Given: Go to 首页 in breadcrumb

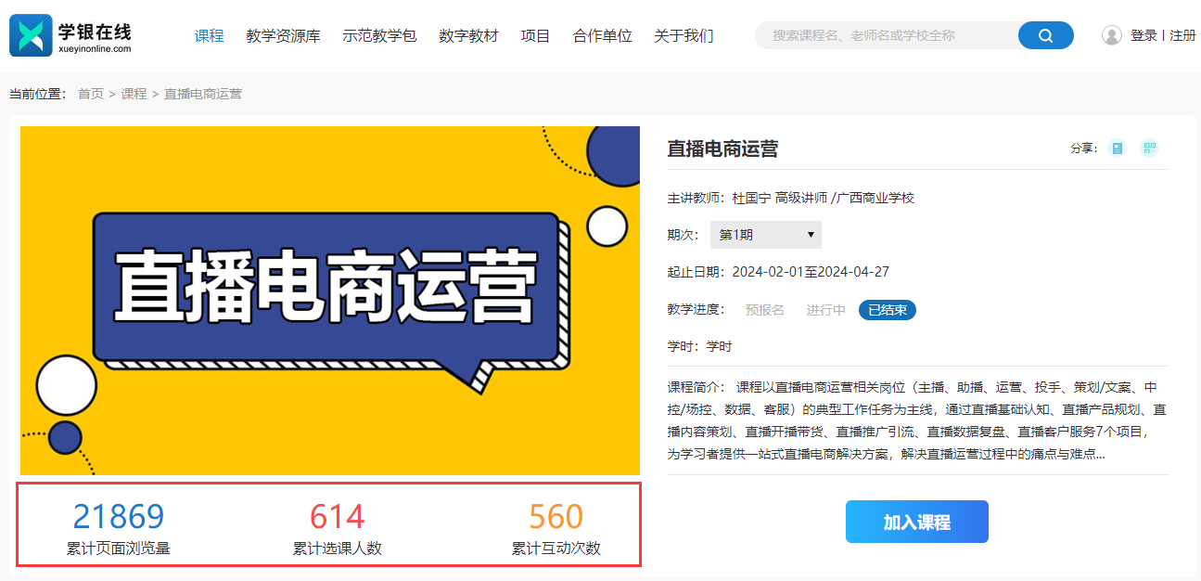Looking at the screenshot, I should tap(91, 94).
